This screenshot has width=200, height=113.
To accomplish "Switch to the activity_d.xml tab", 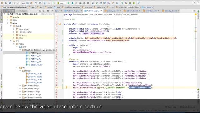I will (x=171, y=11).
